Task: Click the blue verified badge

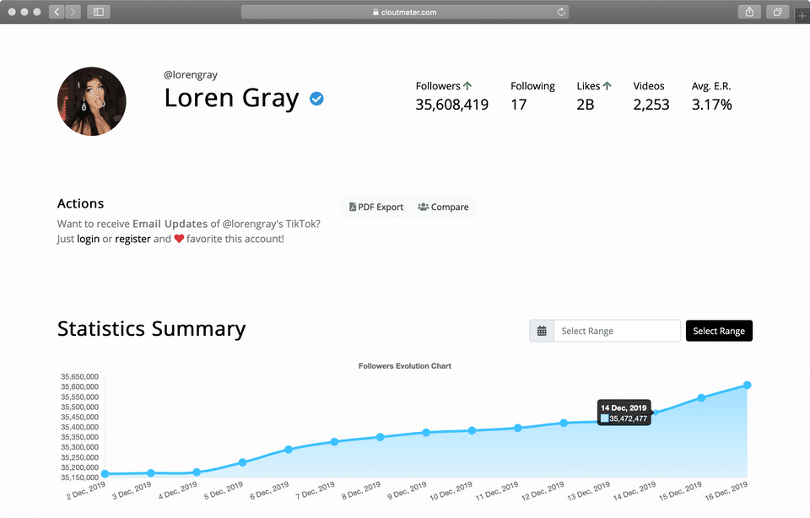Action: pos(316,98)
